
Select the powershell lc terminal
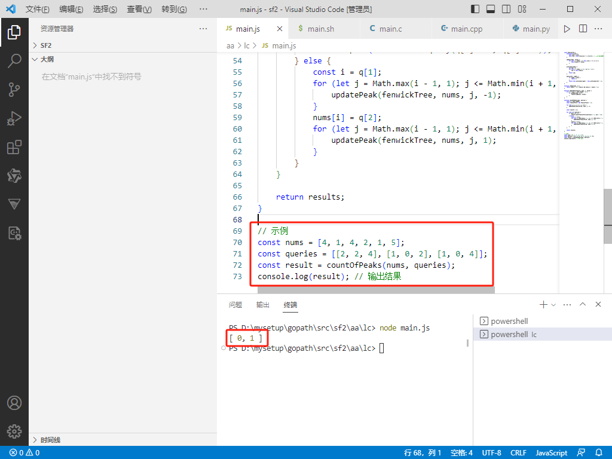[x=543, y=335]
